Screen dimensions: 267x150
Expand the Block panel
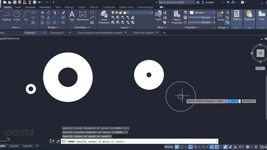162,27
